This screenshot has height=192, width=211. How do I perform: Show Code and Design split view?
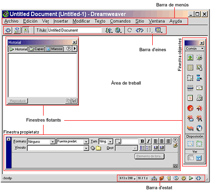pos(17,30)
